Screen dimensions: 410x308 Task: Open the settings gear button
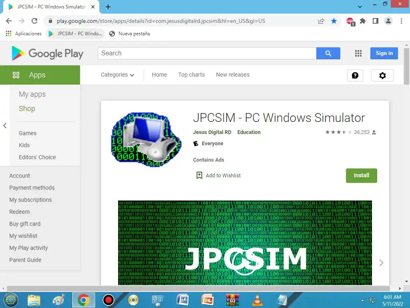tap(382, 75)
